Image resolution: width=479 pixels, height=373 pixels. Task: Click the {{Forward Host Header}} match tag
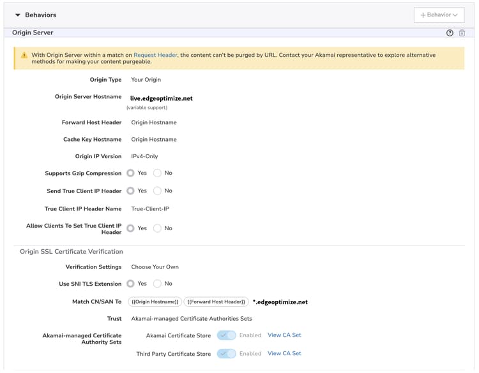coord(216,302)
